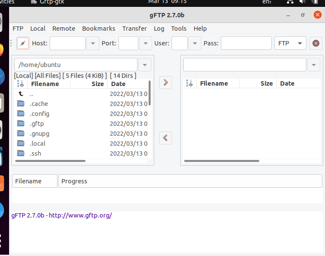Viewport: 325px width, 256px height.
Task: Open the network status tray icon
Action: click(x=290, y=2)
